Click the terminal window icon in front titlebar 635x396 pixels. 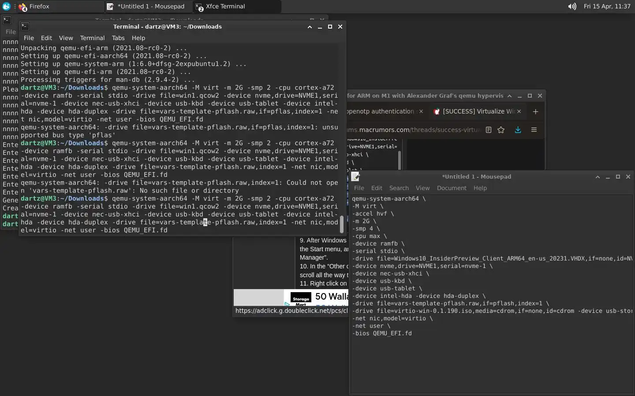[x=25, y=26]
